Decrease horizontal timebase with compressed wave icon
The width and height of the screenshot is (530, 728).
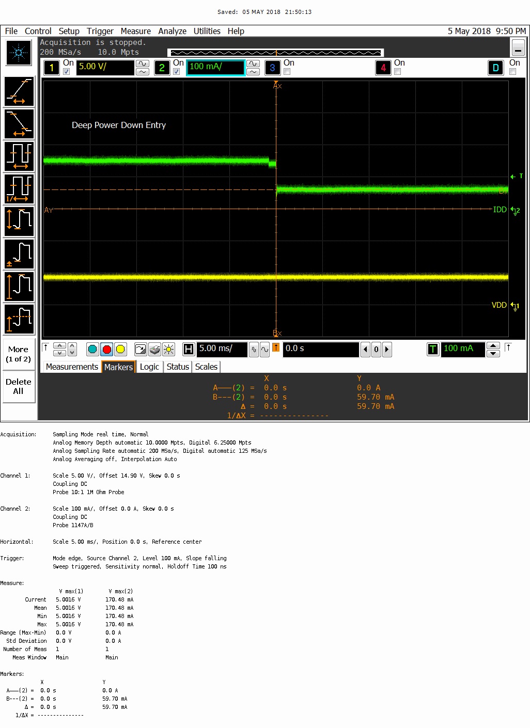(254, 350)
